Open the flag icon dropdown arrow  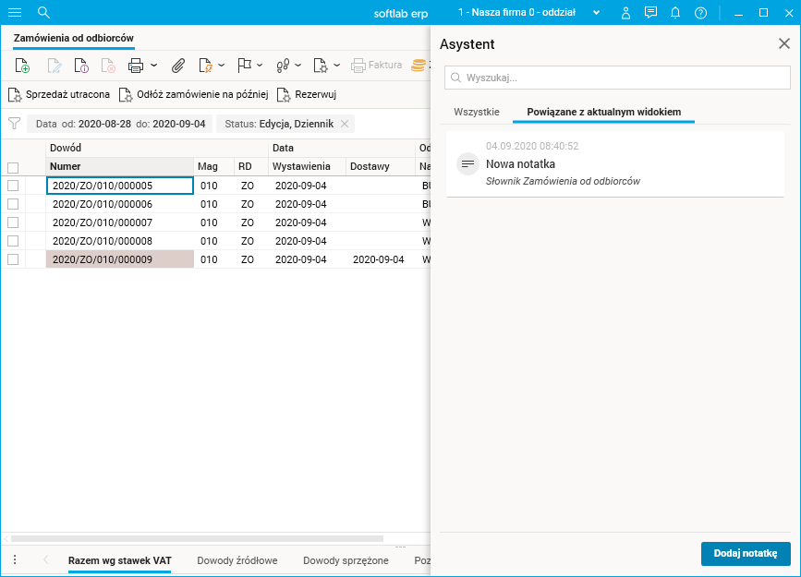click(x=260, y=66)
